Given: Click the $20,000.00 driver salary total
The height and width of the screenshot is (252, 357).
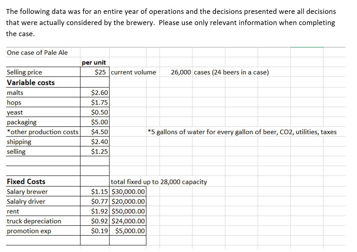Looking at the screenshot, I should [128, 201].
